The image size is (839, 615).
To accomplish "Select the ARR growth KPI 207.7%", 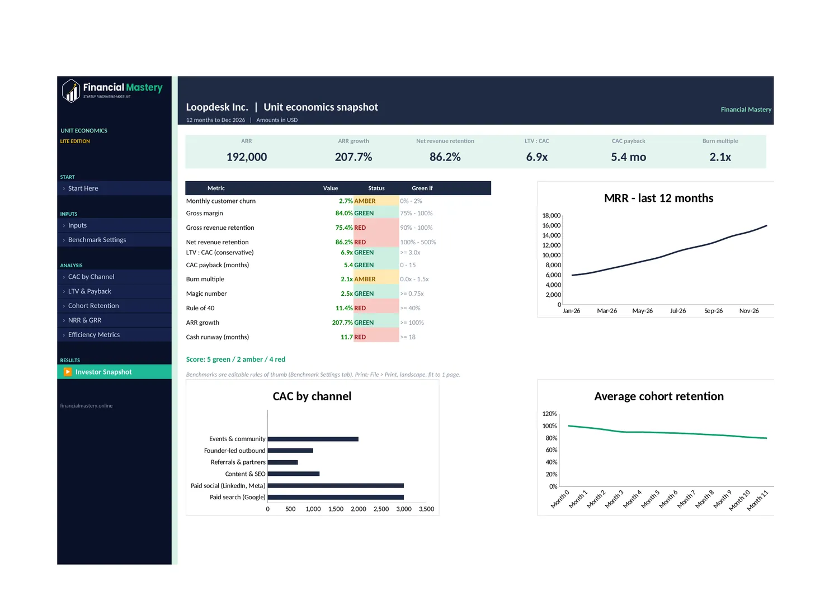I will (x=353, y=157).
